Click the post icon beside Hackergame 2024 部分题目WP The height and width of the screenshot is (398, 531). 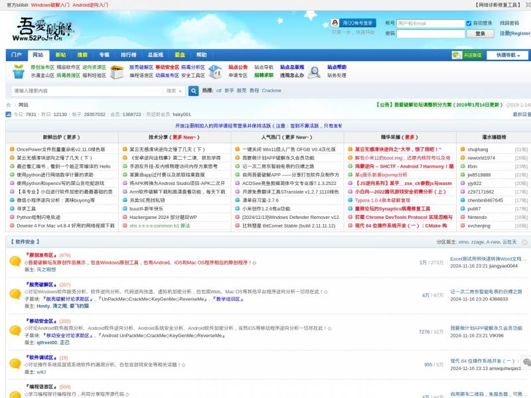[125, 217]
